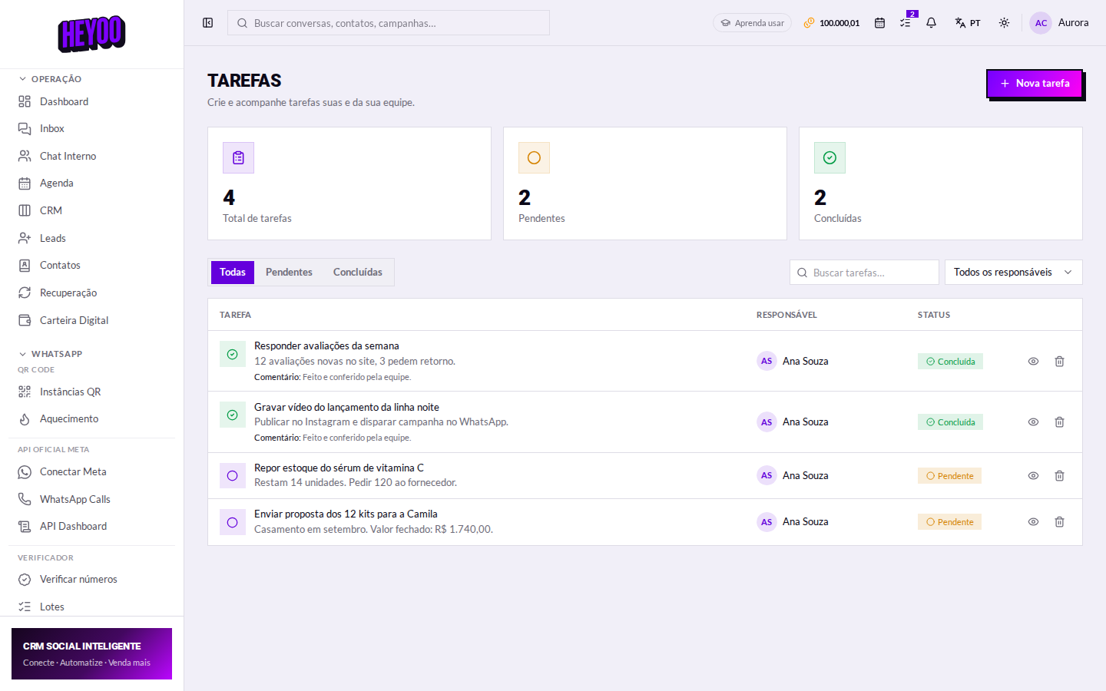
Task: View details of Gravar vídeo task
Action: [1033, 422]
